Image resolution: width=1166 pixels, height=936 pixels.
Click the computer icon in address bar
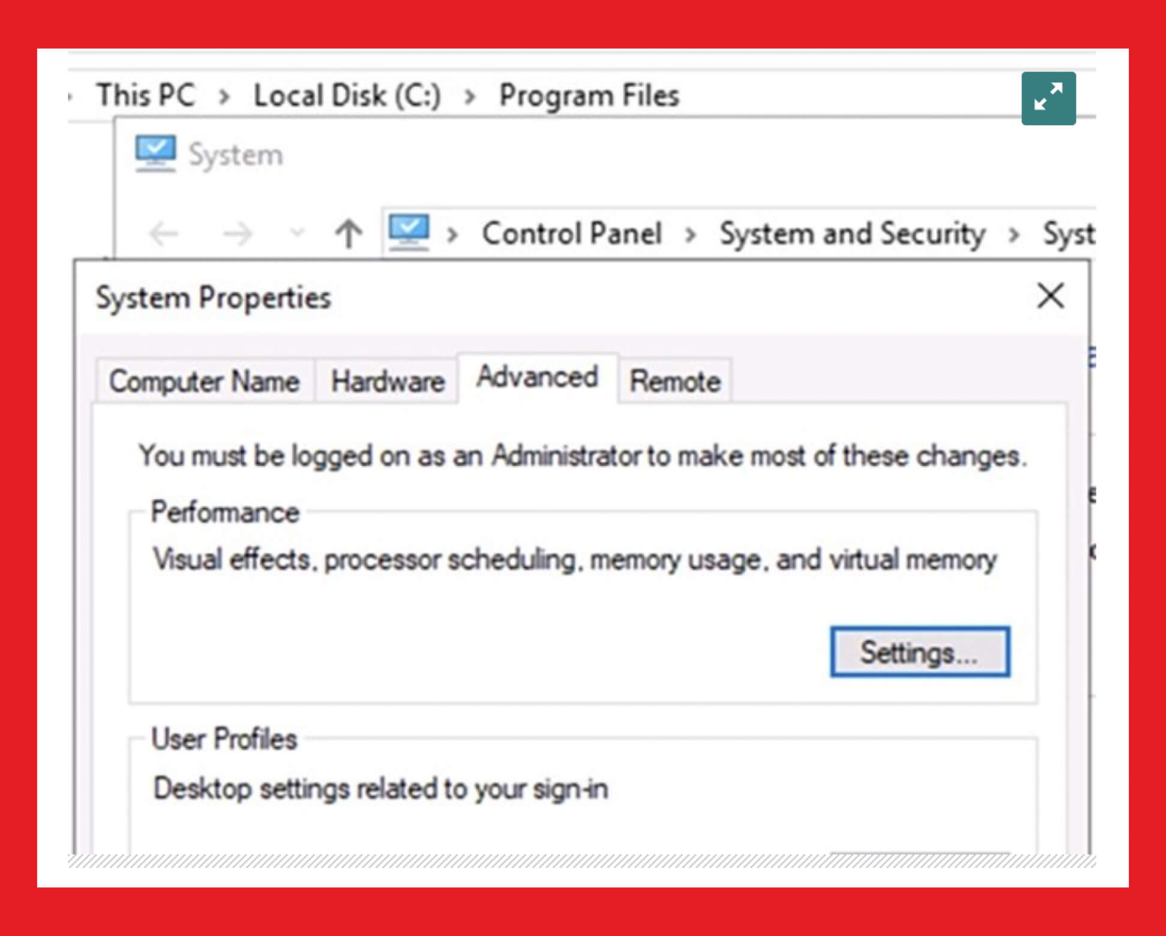tap(409, 233)
